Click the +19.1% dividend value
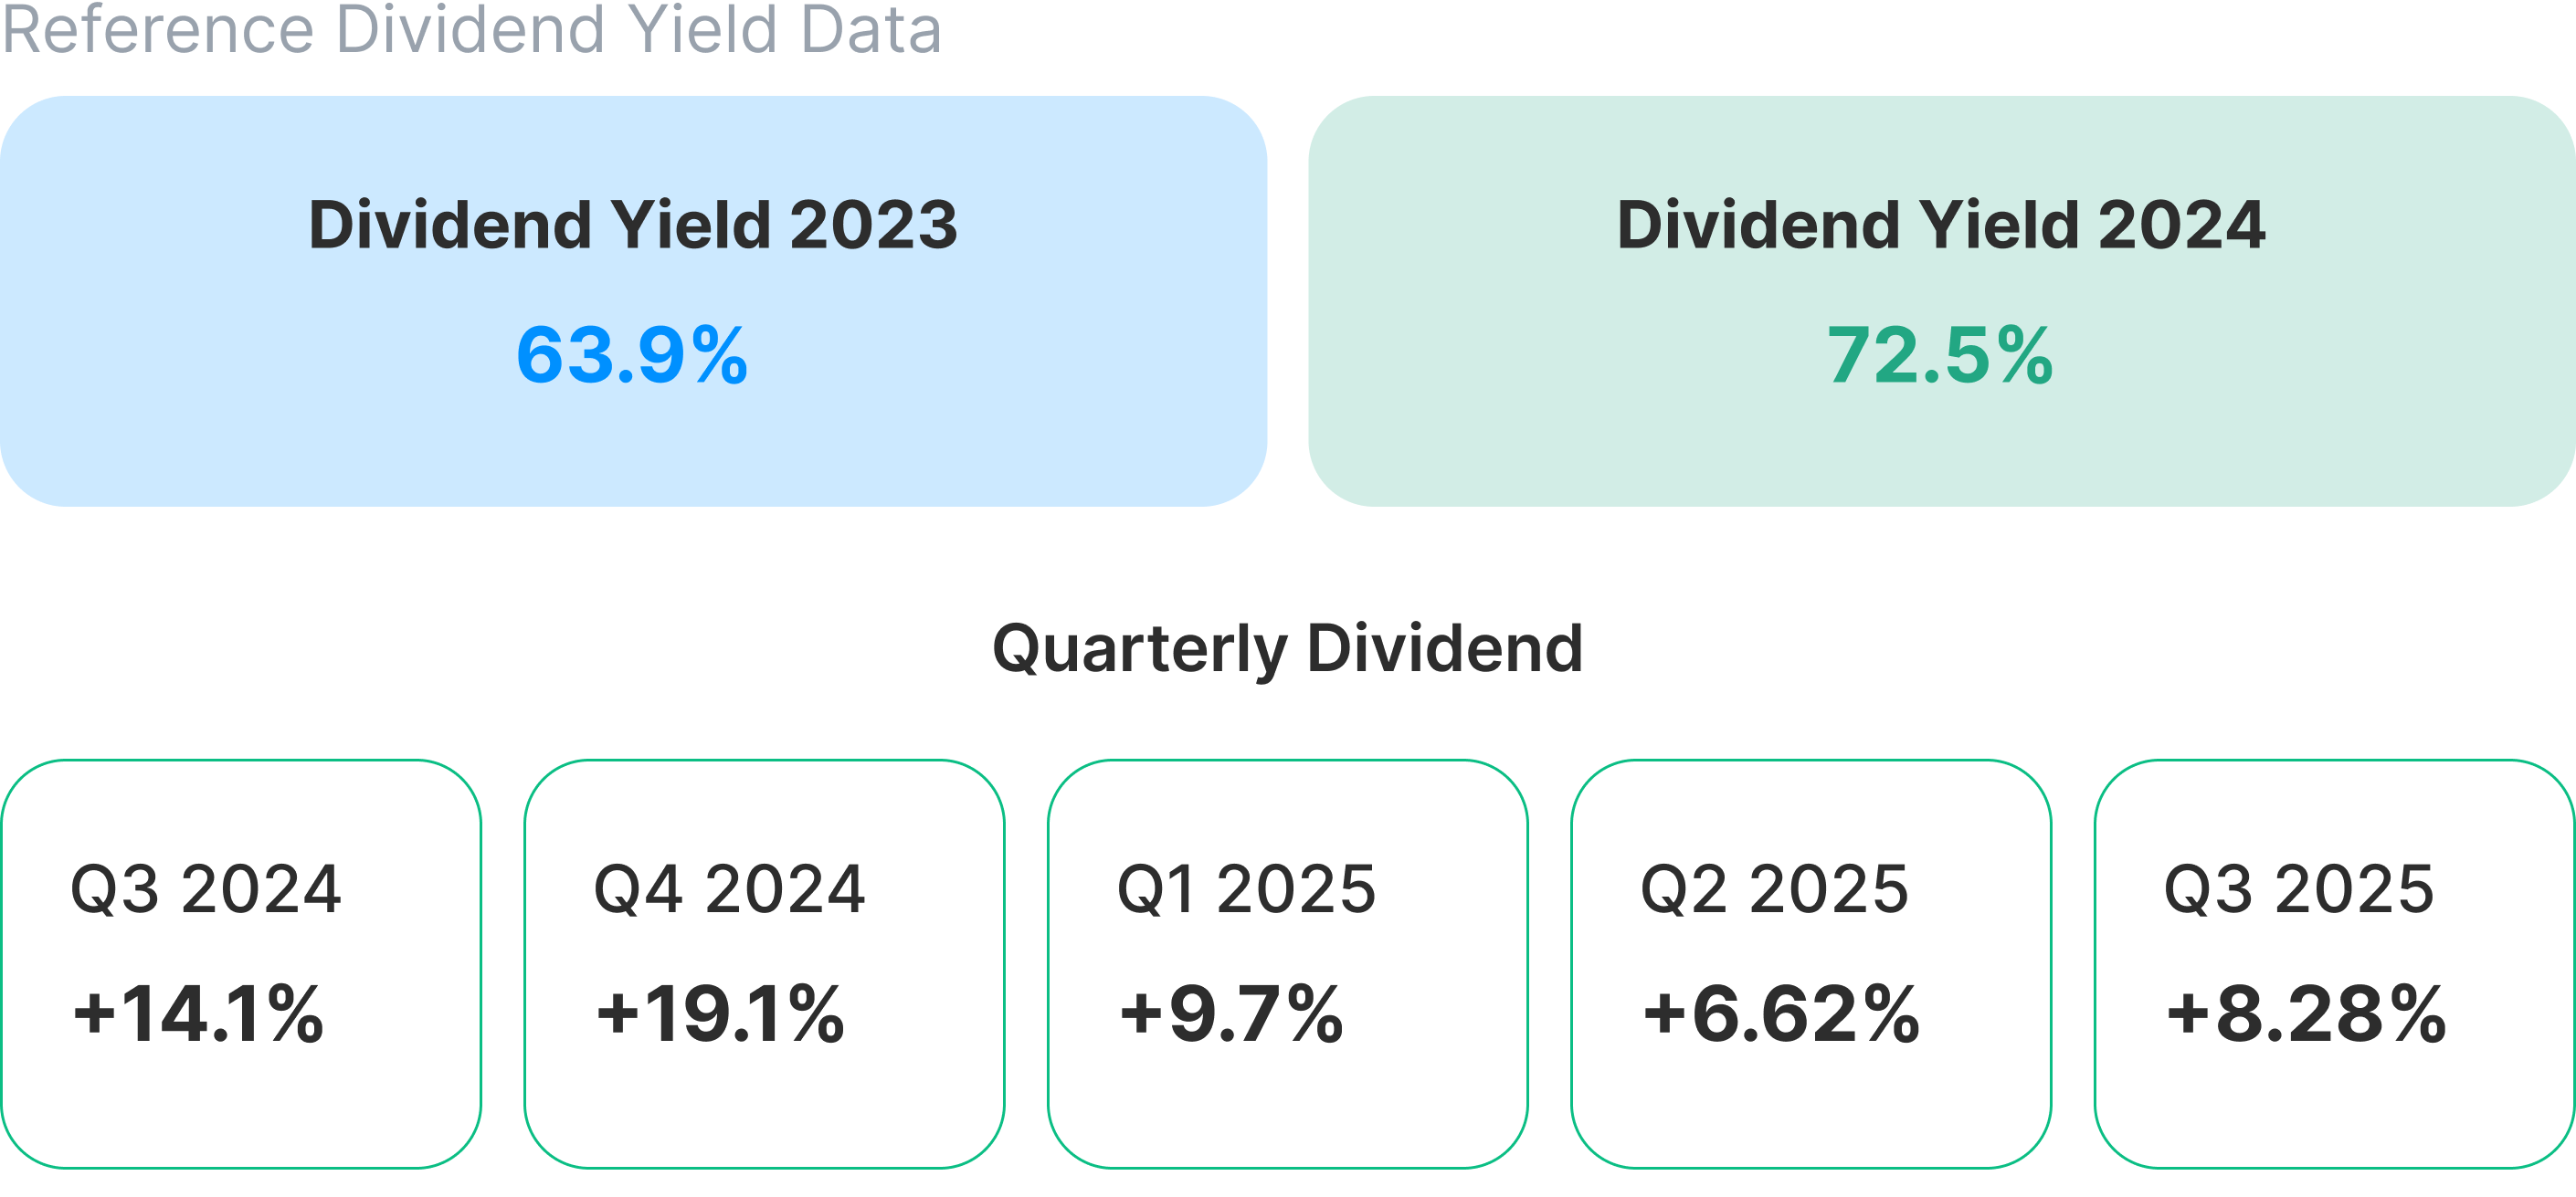Viewport: 2576px width, 1197px height. coord(720,1014)
